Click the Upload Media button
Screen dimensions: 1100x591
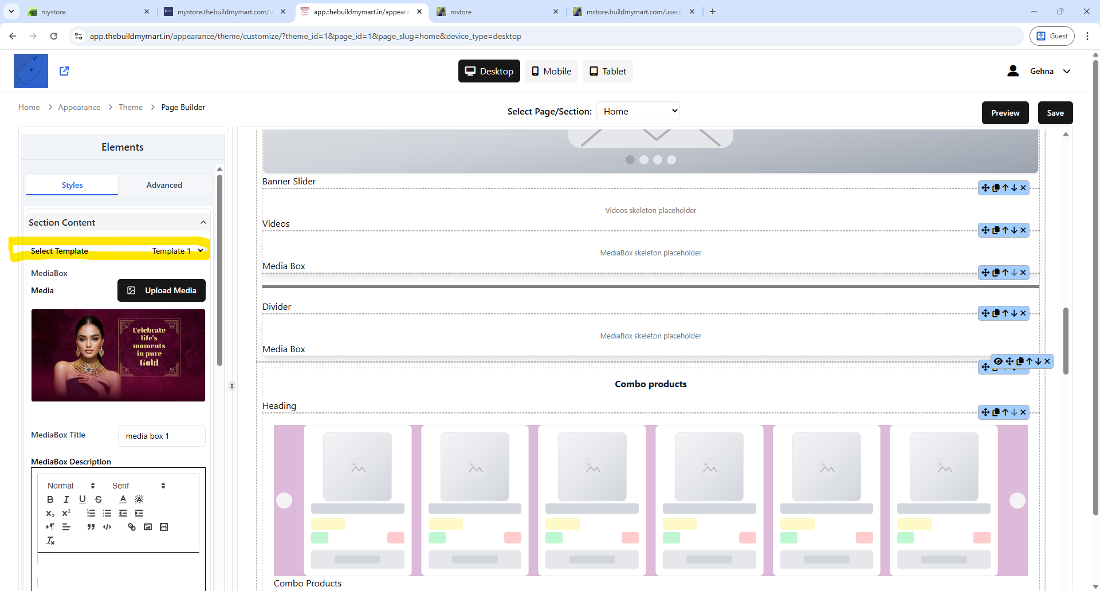[x=162, y=290]
